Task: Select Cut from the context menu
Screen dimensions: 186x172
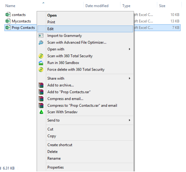Action: tap(85, 129)
